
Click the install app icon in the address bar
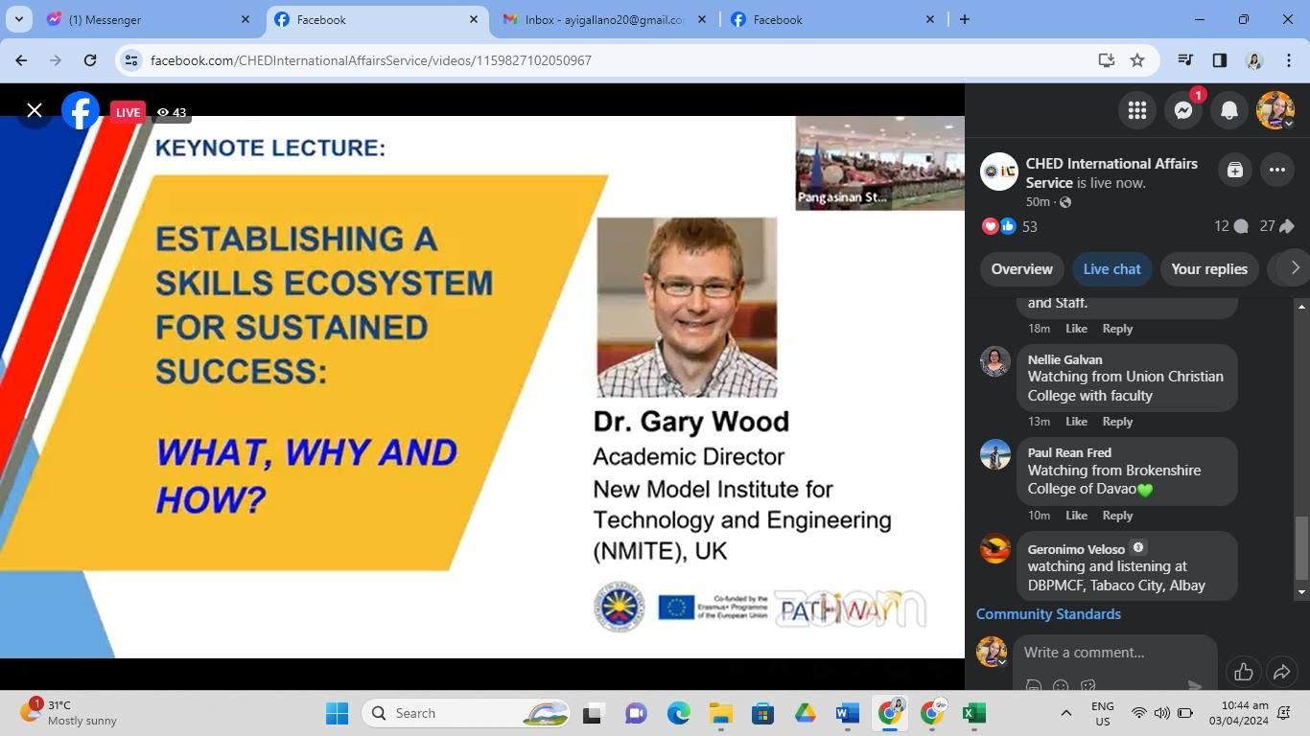click(x=1107, y=60)
